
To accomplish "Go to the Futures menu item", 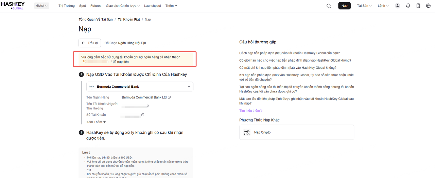I will [96, 6].
